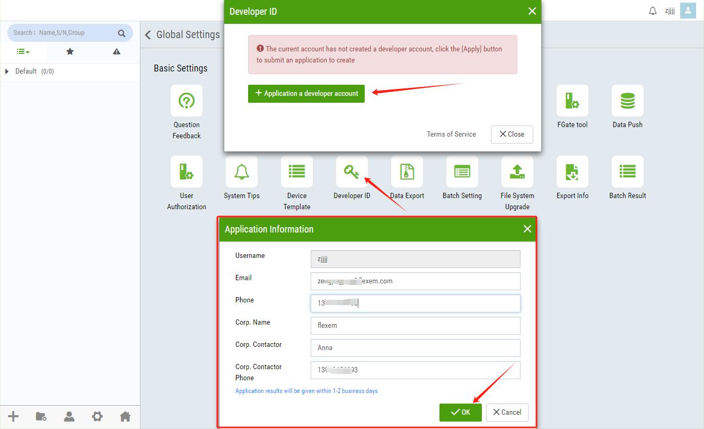This screenshot has width=704, height=429.
Task: Open the list view dropdown in sidebar
Action: pos(23,51)
